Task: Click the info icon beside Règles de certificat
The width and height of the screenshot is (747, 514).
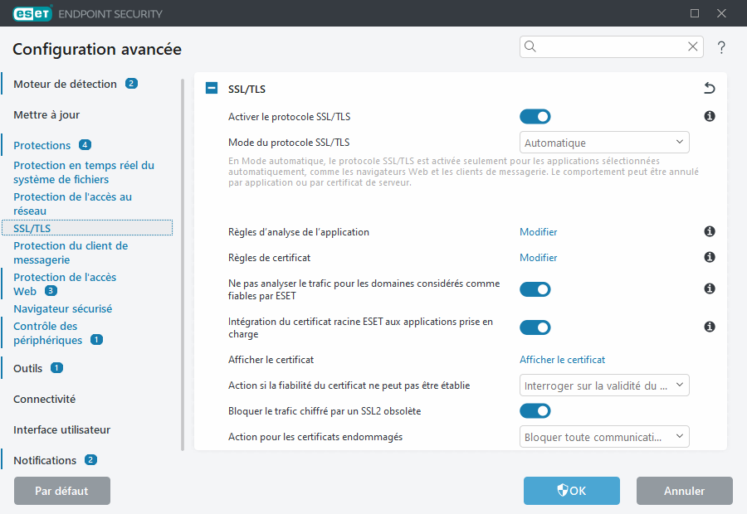Action: tap(709, 257)
